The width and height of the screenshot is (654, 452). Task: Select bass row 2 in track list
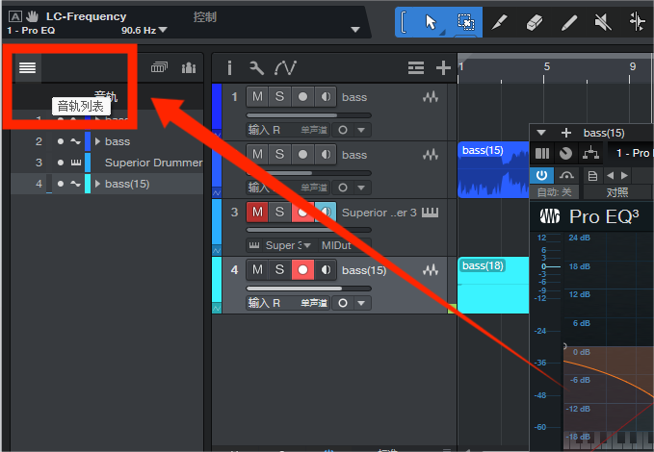point(107,141)
